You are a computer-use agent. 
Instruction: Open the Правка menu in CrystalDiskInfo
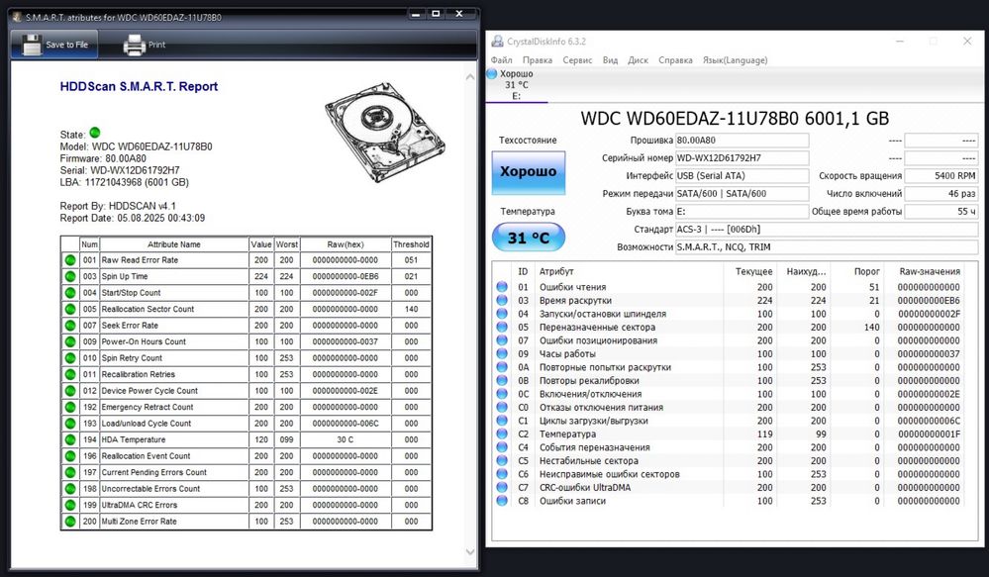538,60
